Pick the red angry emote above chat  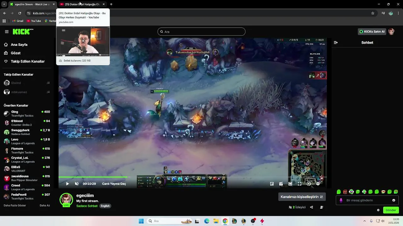[345, 192]
